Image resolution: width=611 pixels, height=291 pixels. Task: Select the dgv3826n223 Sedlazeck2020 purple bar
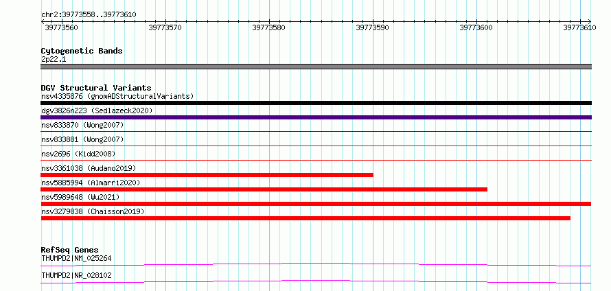coord(316,117)
